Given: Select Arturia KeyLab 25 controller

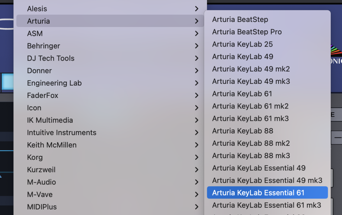Looking at the screenshot, I should [242, 44].
